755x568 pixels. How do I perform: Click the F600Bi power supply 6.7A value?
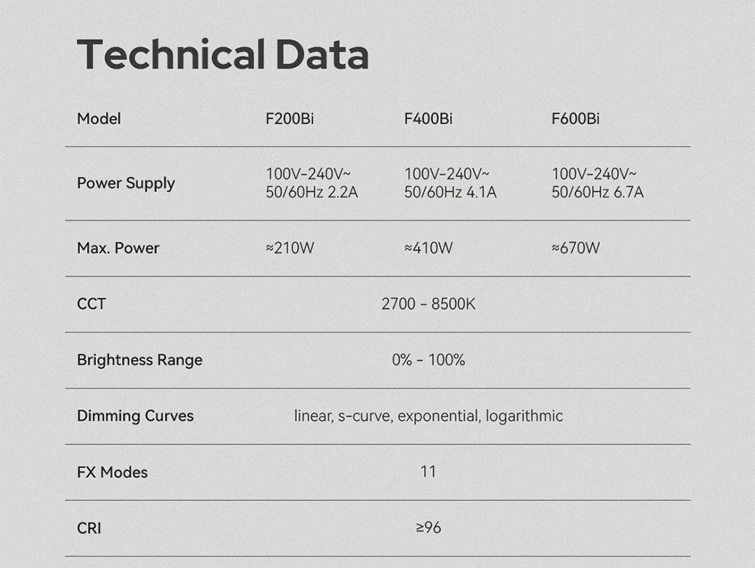[x=598, y=183]
